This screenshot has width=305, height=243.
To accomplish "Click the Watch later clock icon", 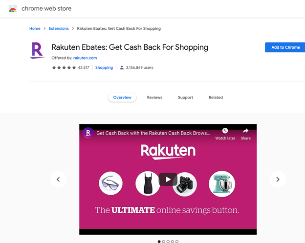I will pos(225,131).
